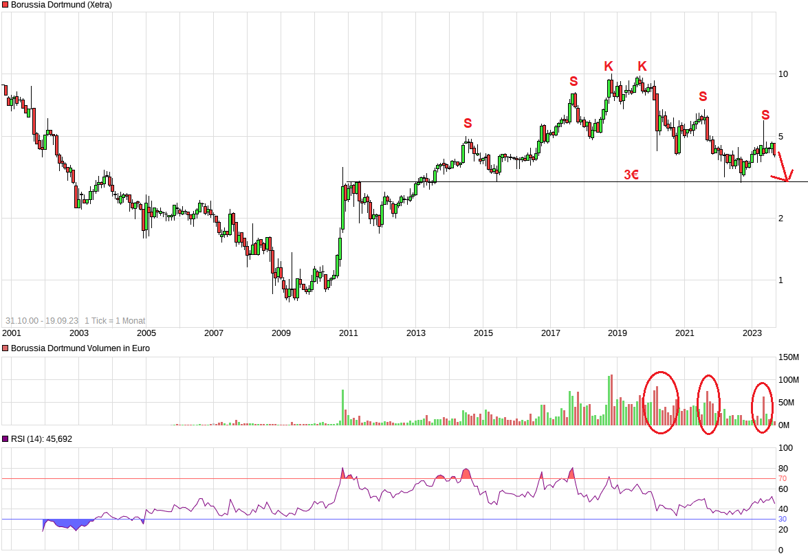
Task: Click the red S marker above the 2023 spike
Action: 765,115
